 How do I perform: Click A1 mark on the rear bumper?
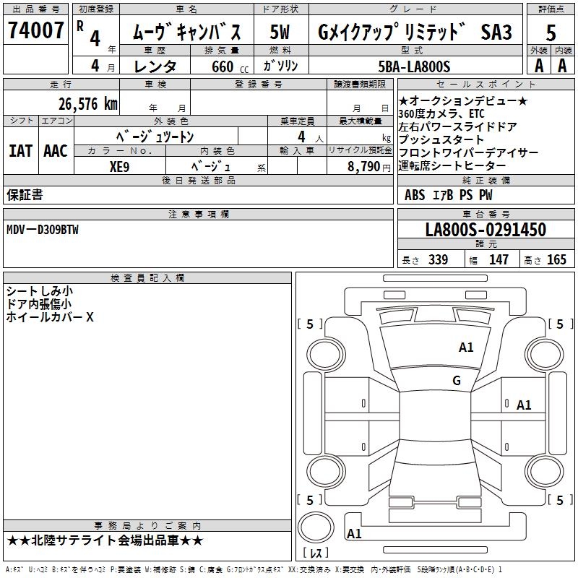tap(354, 533)
